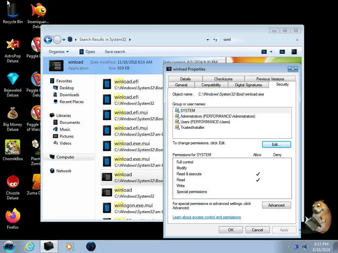This screenshot has width=338, height=253.
Task: Switch to the Details tab
Action: (x=186, y=79)
